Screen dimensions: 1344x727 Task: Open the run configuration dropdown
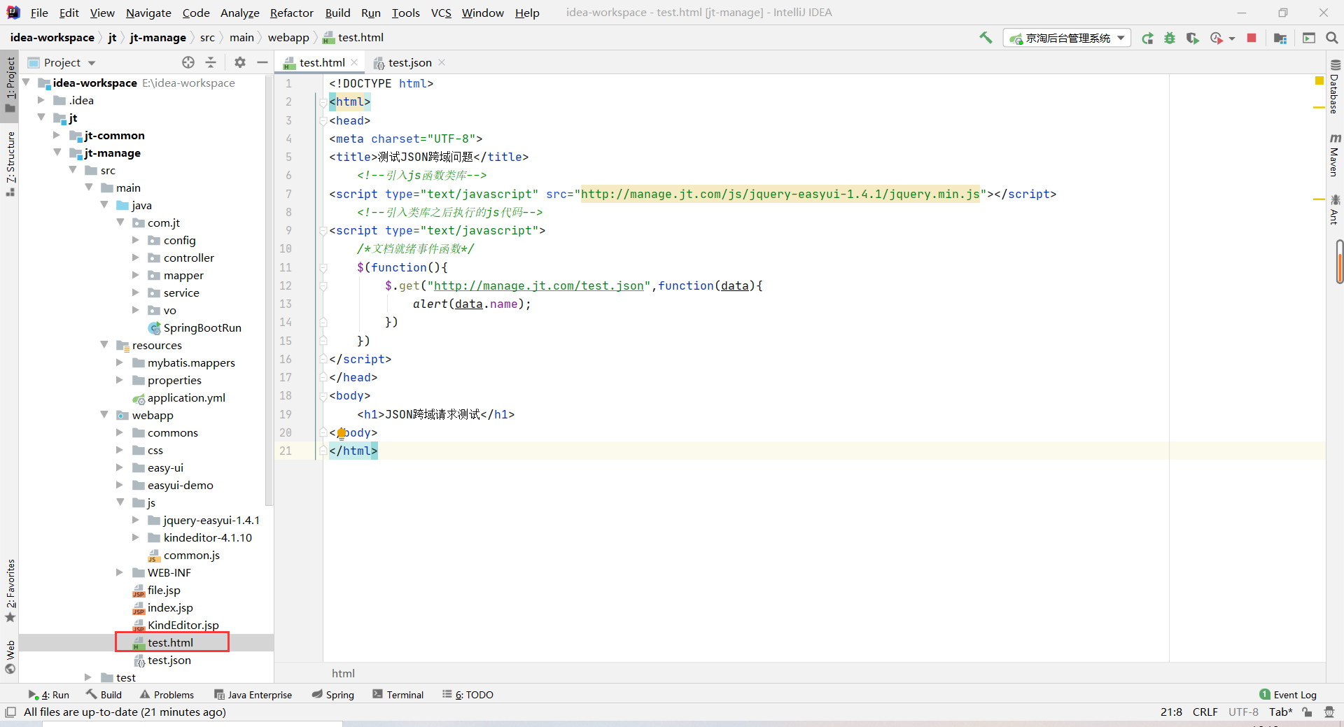[1067, 38]
